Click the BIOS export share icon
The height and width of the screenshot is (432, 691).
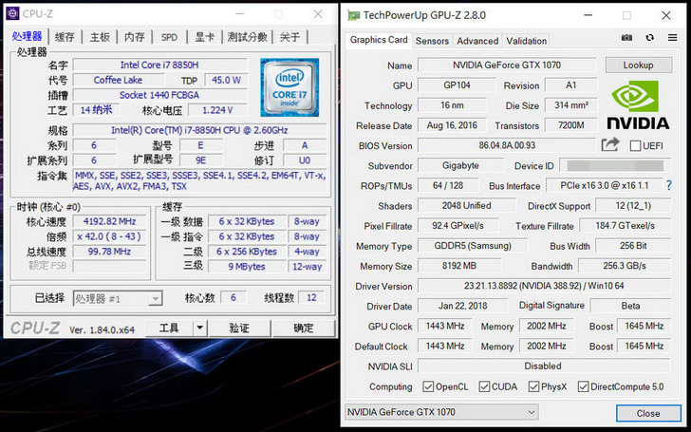pos(610,144)
